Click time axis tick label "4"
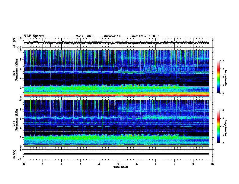 click(99, 164)
